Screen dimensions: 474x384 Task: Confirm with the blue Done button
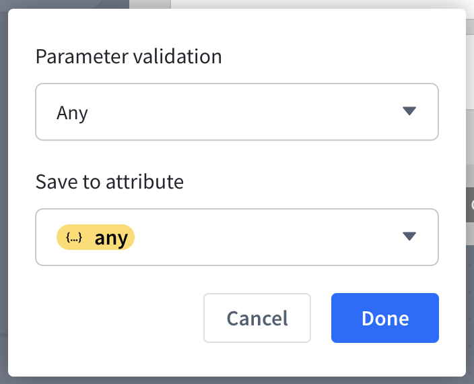tap(384, 318)
